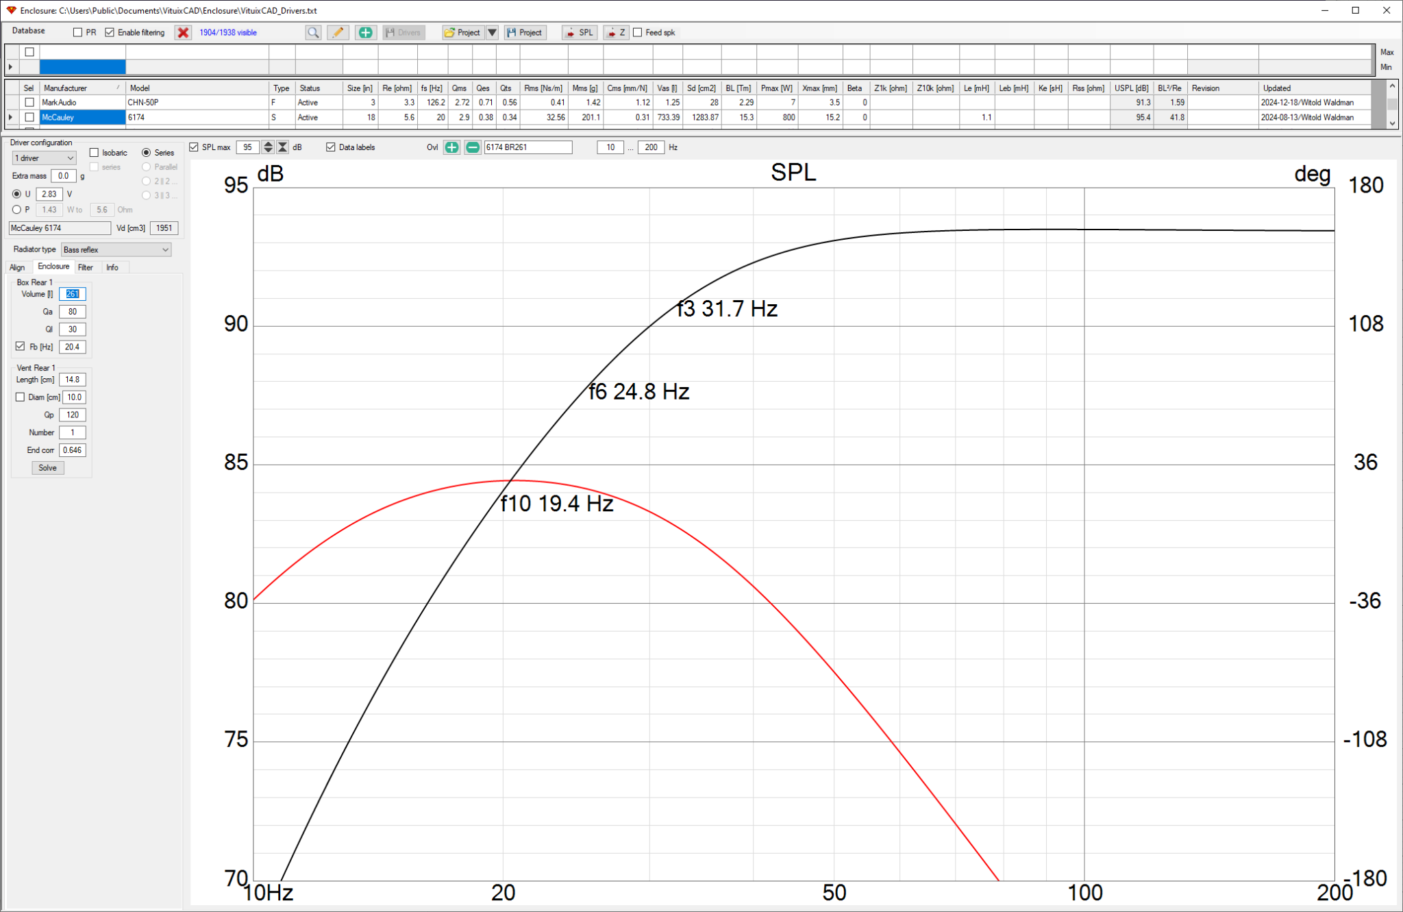Click the box Volume [l] field
The width and height of the screenshot is (1403, 912).
click(73, 294)
